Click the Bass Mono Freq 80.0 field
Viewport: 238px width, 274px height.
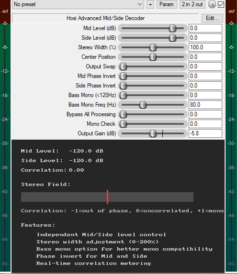tap(205, 105)
